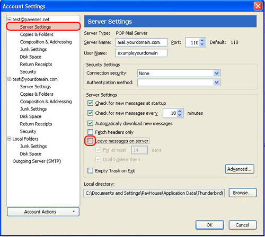This screenshot has width=265, height=237.
Task: Collapse the test@pavenet.net account tree
Action: click(10, 19)
